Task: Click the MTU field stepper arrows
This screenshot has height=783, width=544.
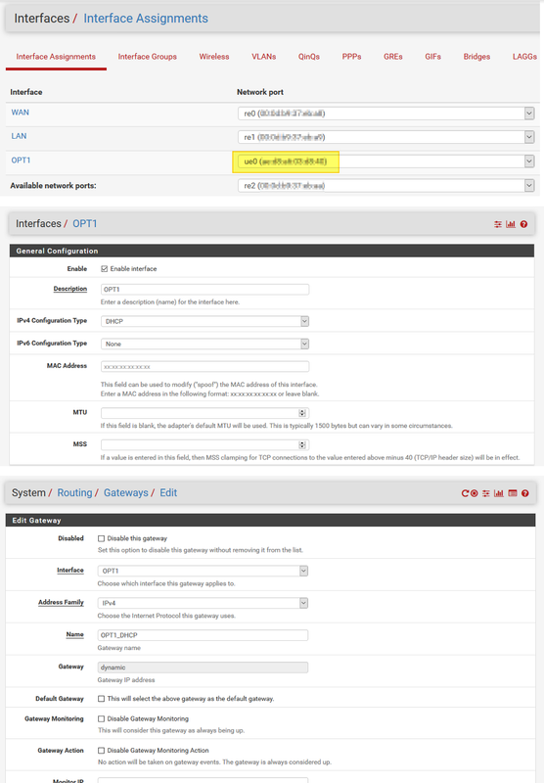Action: click(302, 413)
